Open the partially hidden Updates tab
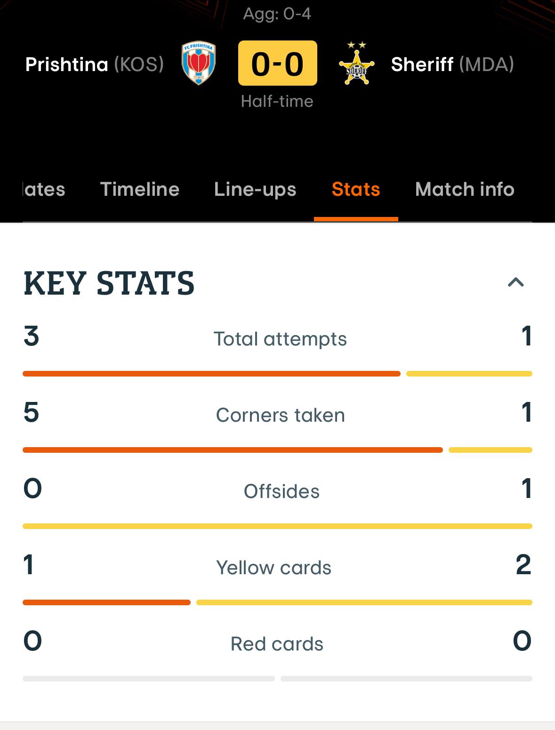 pos(44,189)
